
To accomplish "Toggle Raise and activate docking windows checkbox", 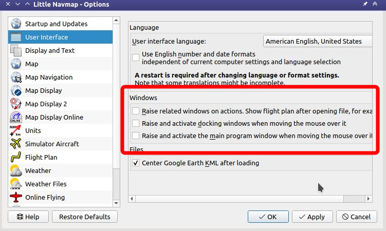I will 136,123.
